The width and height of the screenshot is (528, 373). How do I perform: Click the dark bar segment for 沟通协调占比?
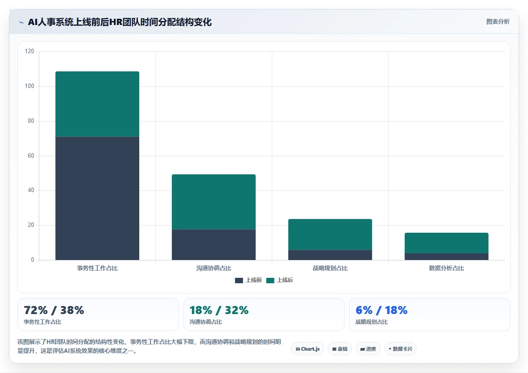point(213,245)
